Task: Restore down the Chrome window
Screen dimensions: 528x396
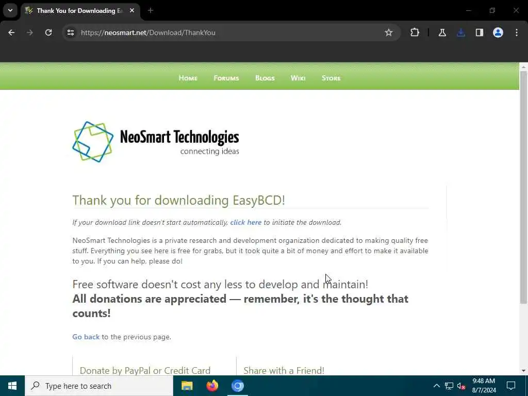Action: click(492, 10)
